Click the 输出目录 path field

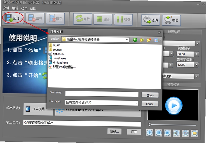coord(82,123)
